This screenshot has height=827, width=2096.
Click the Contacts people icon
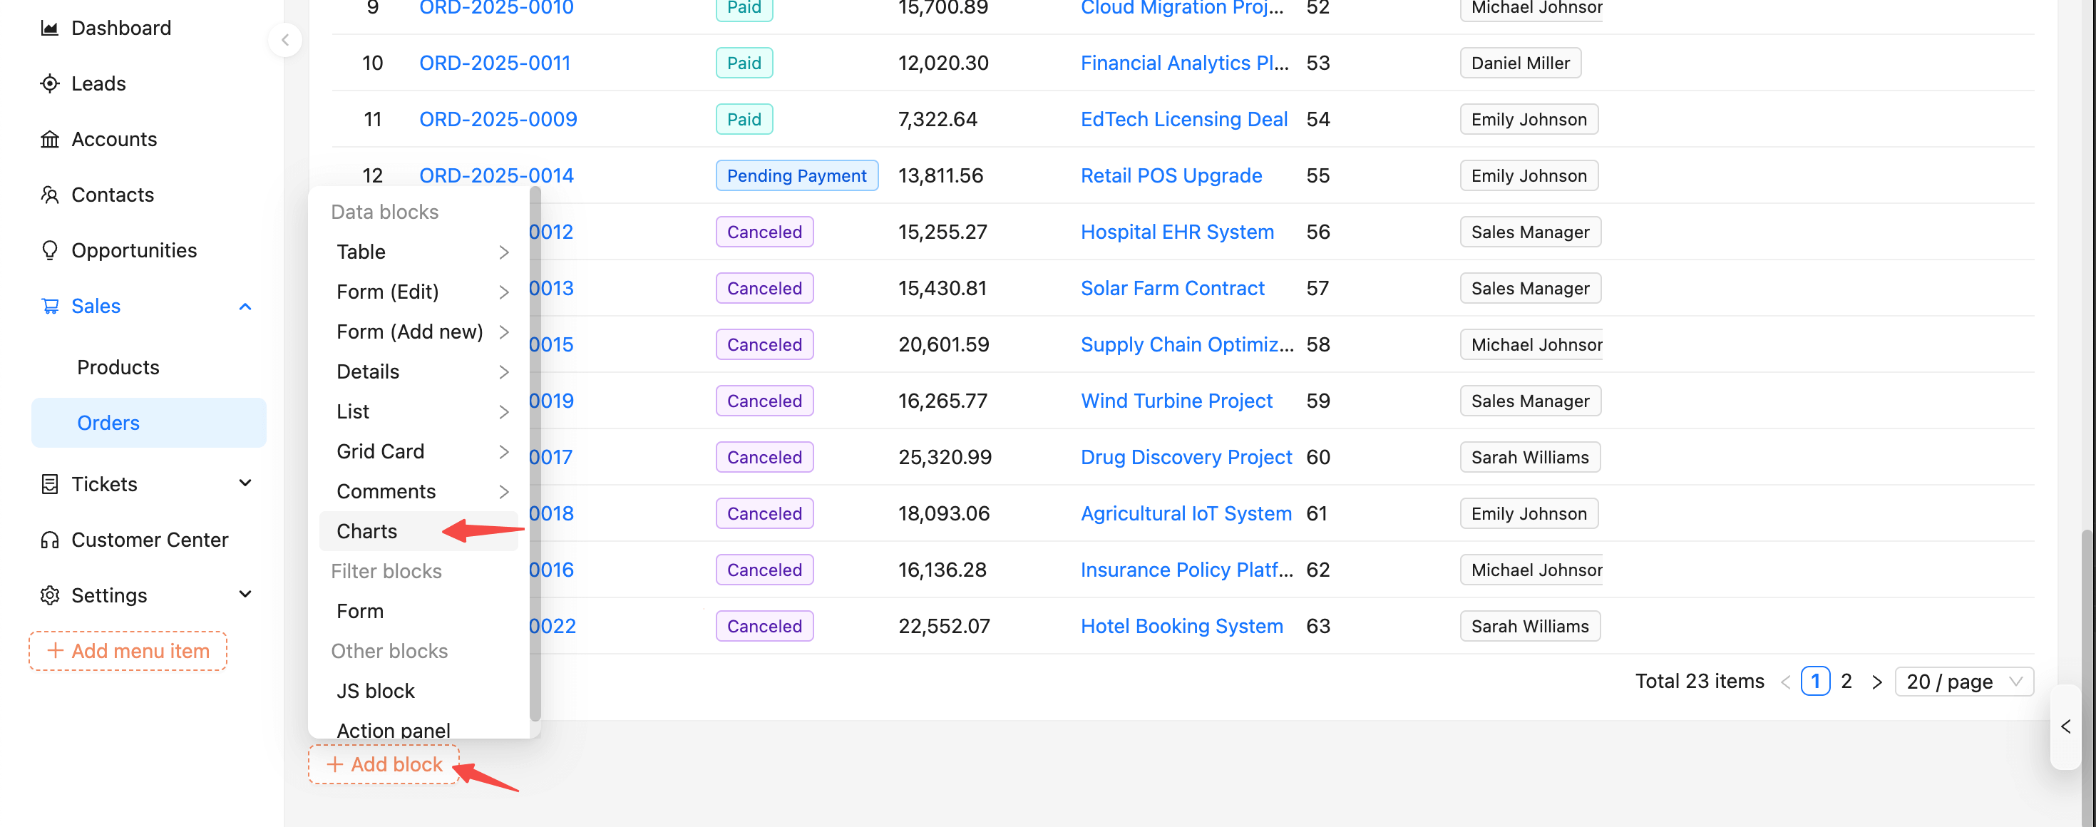click(x=50, y=195)
